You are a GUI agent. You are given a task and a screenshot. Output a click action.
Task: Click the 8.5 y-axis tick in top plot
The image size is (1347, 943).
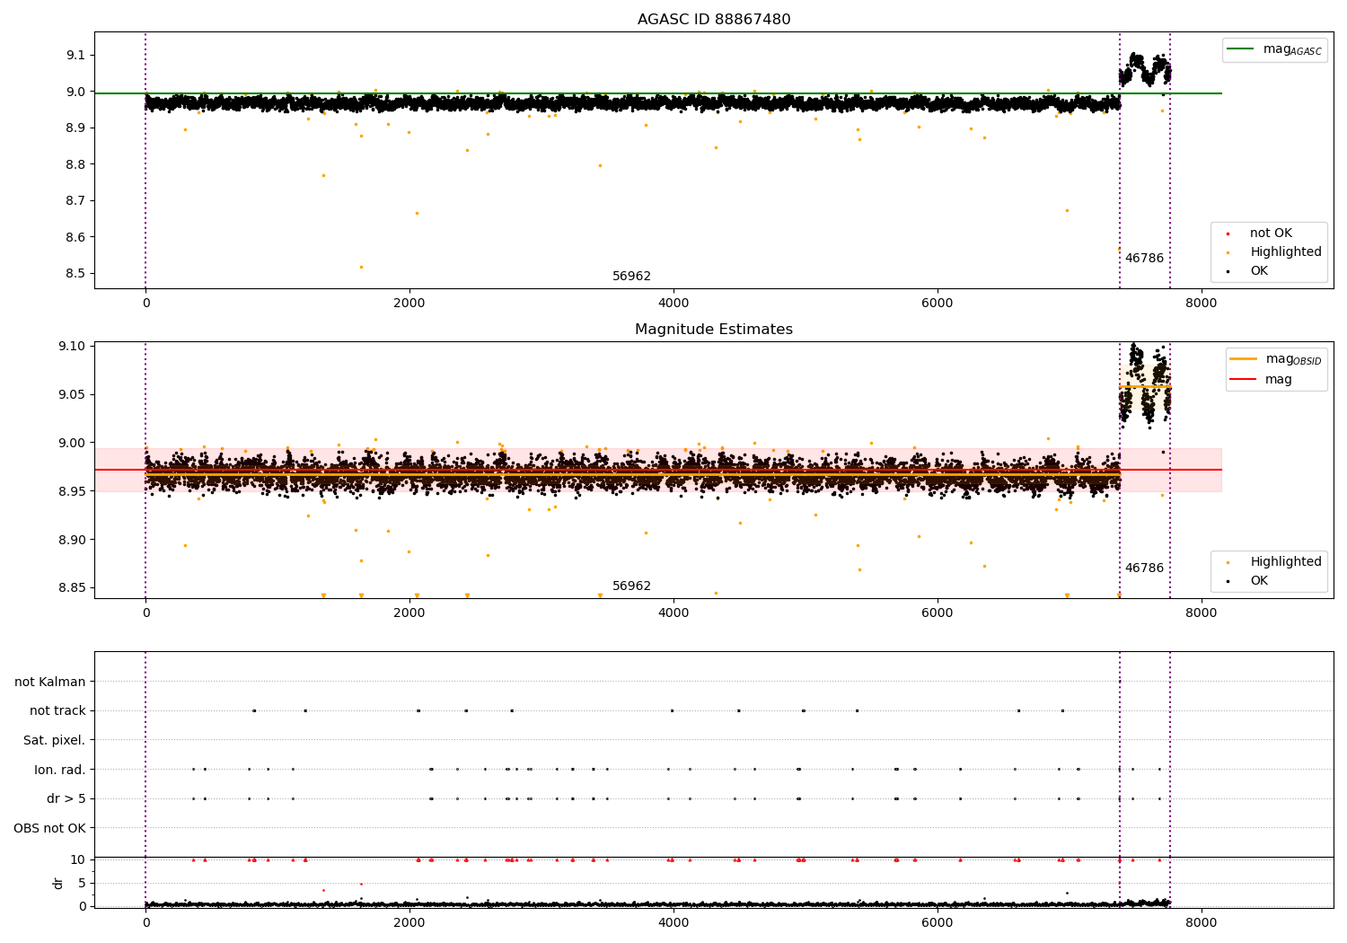[x=75, y=274]
